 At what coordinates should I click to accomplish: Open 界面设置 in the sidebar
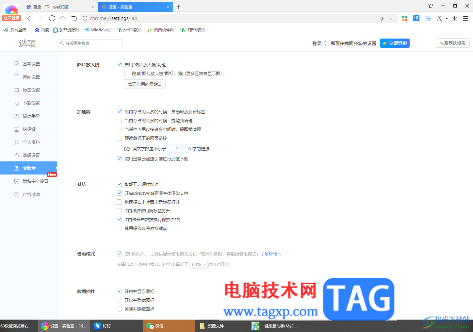pos(28,77)
